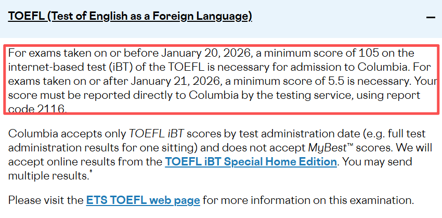Click the "Please visit the" text
This screenshot has height=218, width=442.
tap(46, 200)
